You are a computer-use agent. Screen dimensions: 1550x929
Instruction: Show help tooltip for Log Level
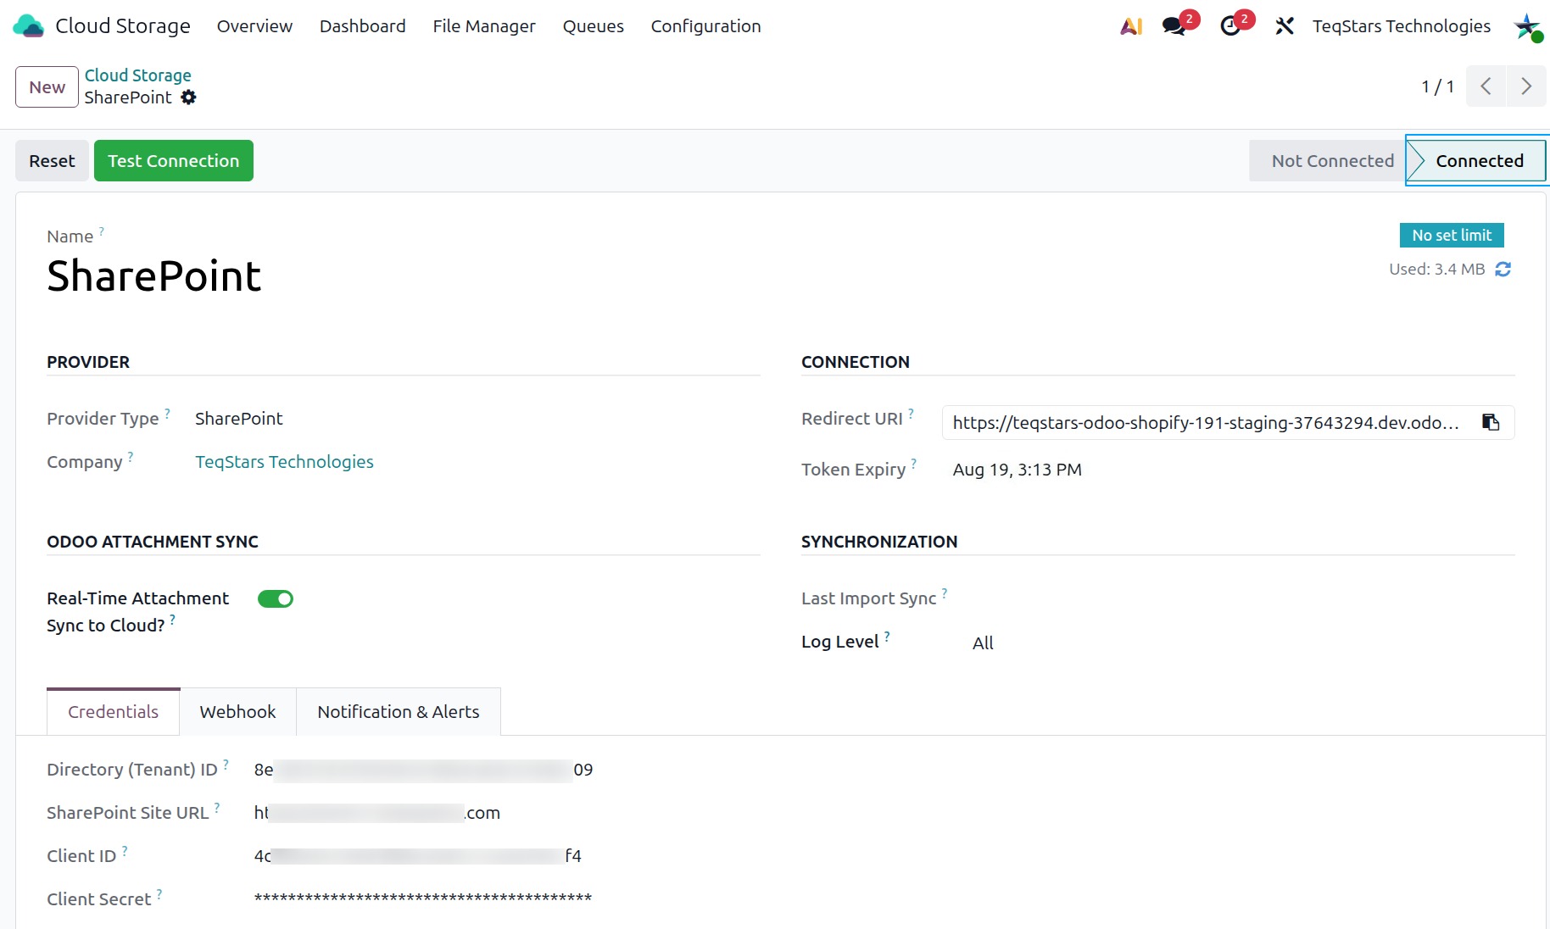(887, 636)
